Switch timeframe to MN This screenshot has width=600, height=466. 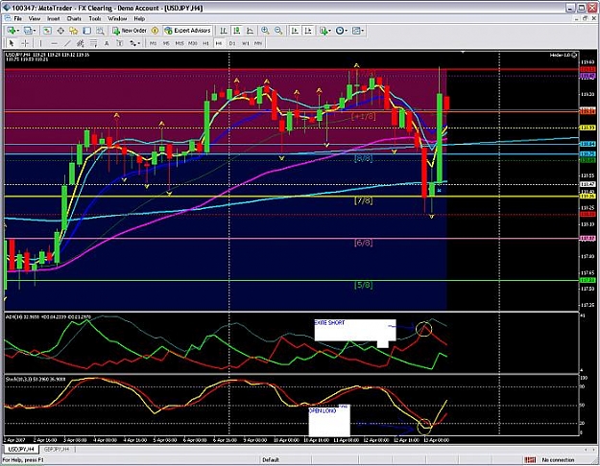click(x=258, y=43)
